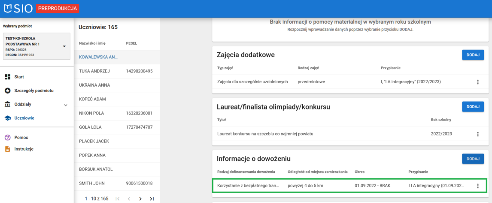Expand the Oddziały menu chevron
492x203 pixels.
[x=66, y=105]
